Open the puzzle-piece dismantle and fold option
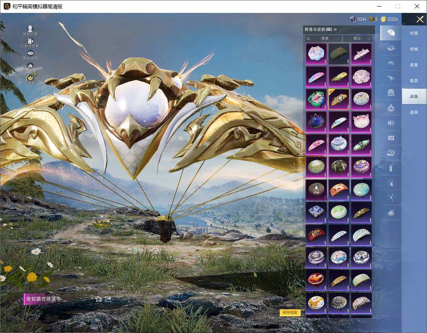This screenshot has height=333, width=427. coord(30,41)
